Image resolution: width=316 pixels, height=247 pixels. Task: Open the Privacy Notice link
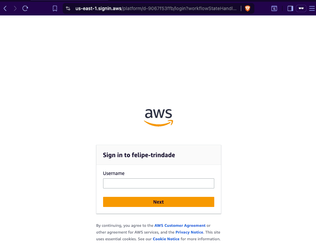tap(189, 232)
